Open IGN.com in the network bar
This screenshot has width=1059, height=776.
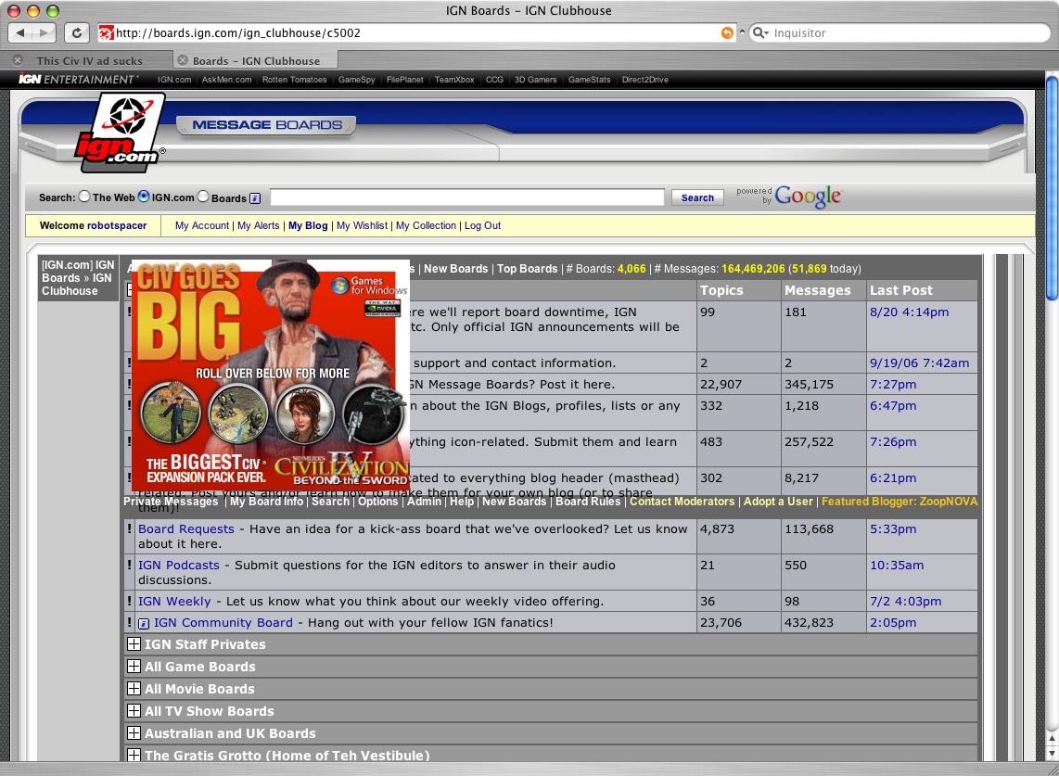174,80
